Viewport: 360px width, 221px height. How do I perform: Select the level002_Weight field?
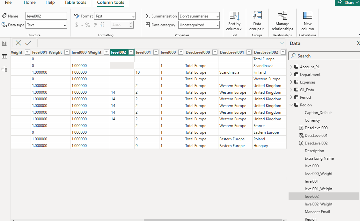pos(318,204)
